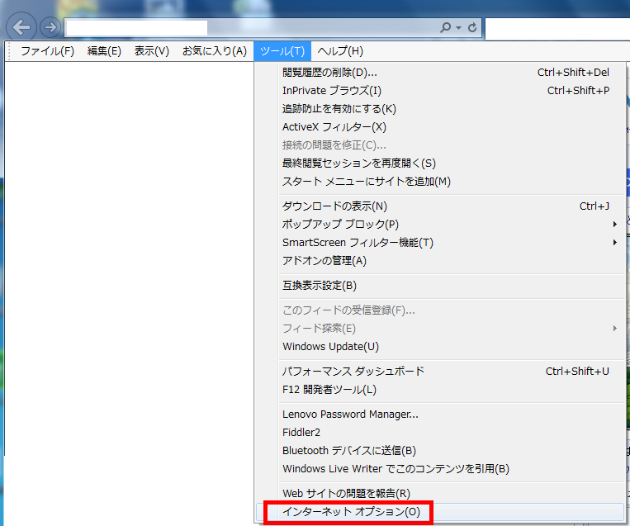The height and width of the screenshot is (526, 630).
Task: Open アドオンの管理(A)
Action: [x=440, y=261]
